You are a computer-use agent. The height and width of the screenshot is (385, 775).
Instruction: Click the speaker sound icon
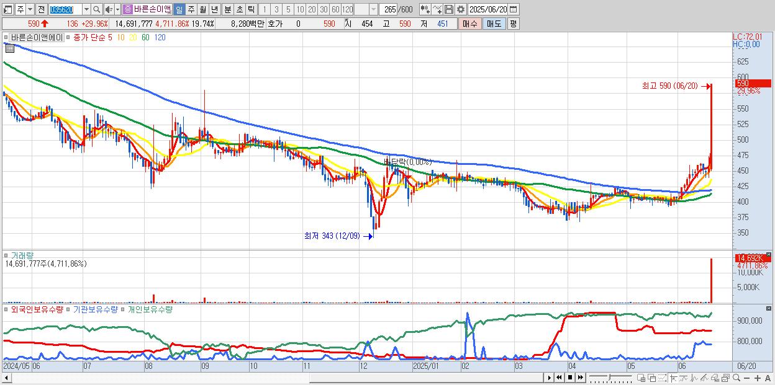pyautogui.click(x=109, y=9)
